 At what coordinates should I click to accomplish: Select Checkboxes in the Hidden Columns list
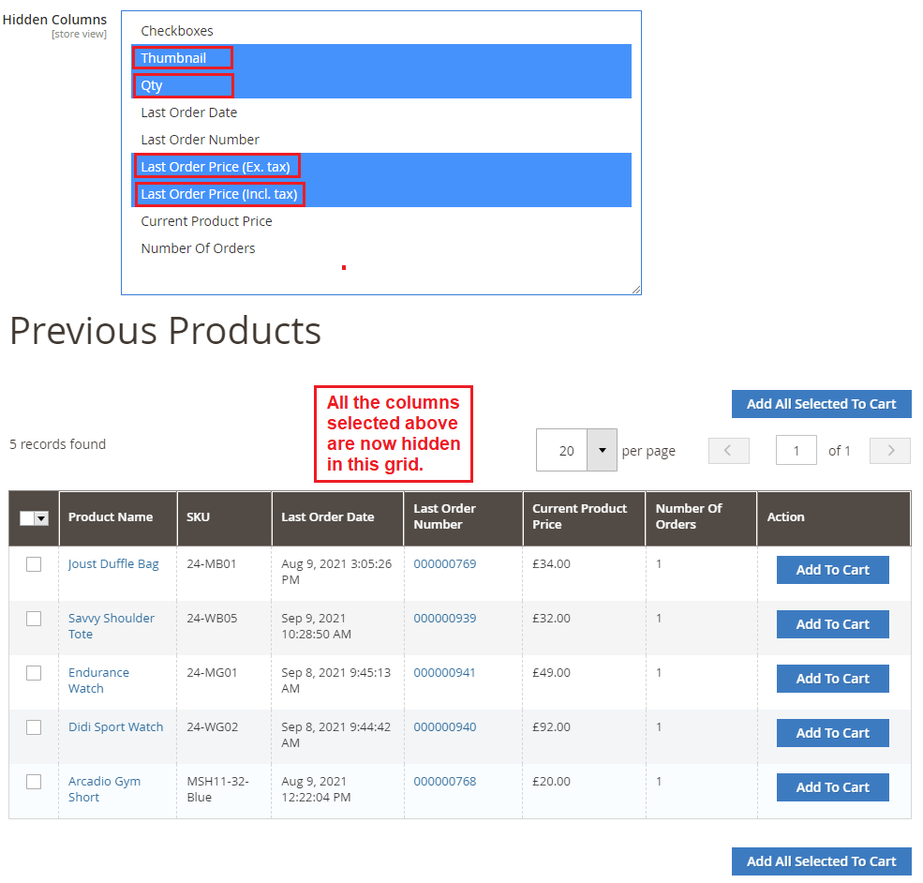pos(177,31)
